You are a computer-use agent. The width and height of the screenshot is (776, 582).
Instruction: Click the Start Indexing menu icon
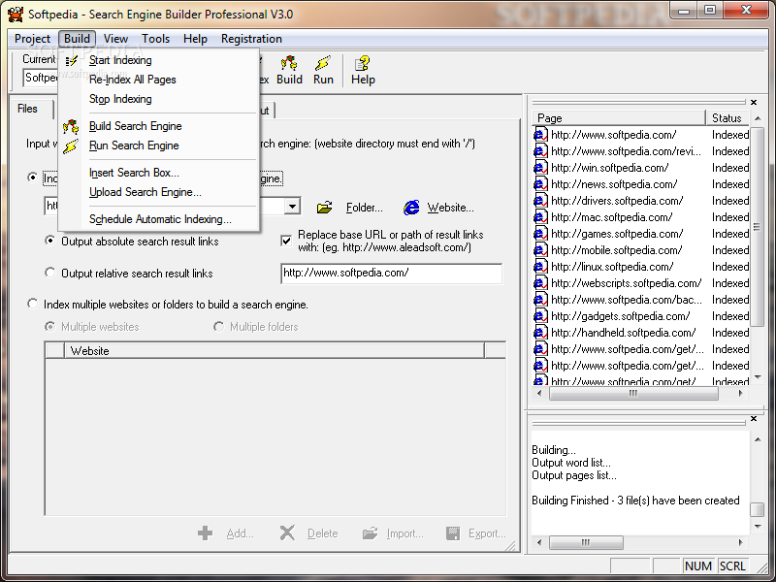pos(71,60)
